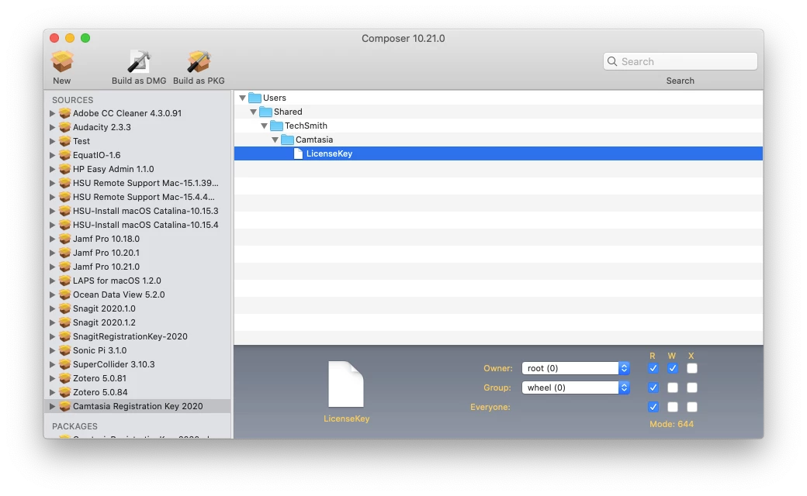Viewport: 807px width, 496px height.
Task: Expand the Zotero 5.0.84 source
Action: [x=52, y=391]
